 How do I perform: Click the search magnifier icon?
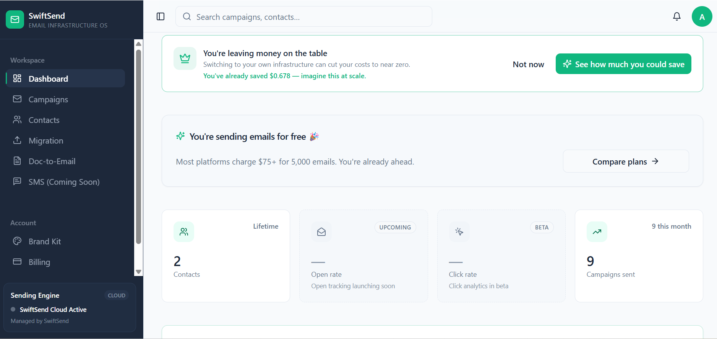(x=187, y=16)
